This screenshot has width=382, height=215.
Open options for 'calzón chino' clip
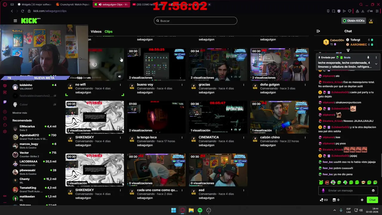(305, 137)
